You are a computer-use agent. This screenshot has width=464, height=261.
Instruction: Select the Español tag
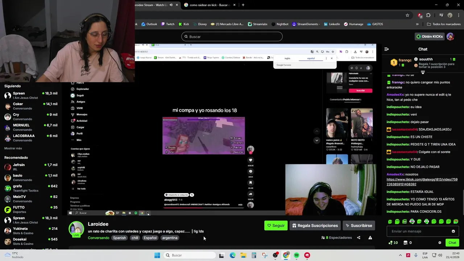(150, 238)
